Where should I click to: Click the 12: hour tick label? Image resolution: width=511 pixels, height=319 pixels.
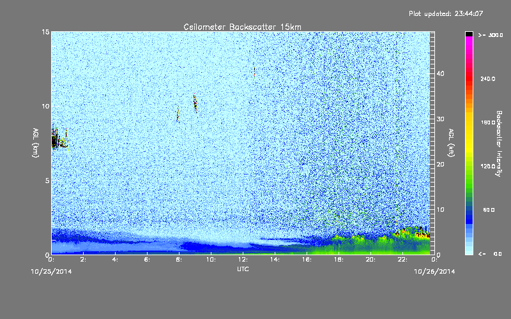coord(243,260)
